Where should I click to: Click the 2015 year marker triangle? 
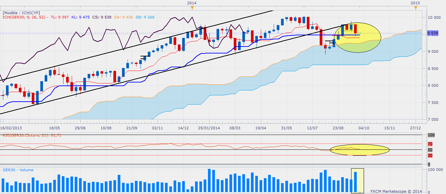416,8
